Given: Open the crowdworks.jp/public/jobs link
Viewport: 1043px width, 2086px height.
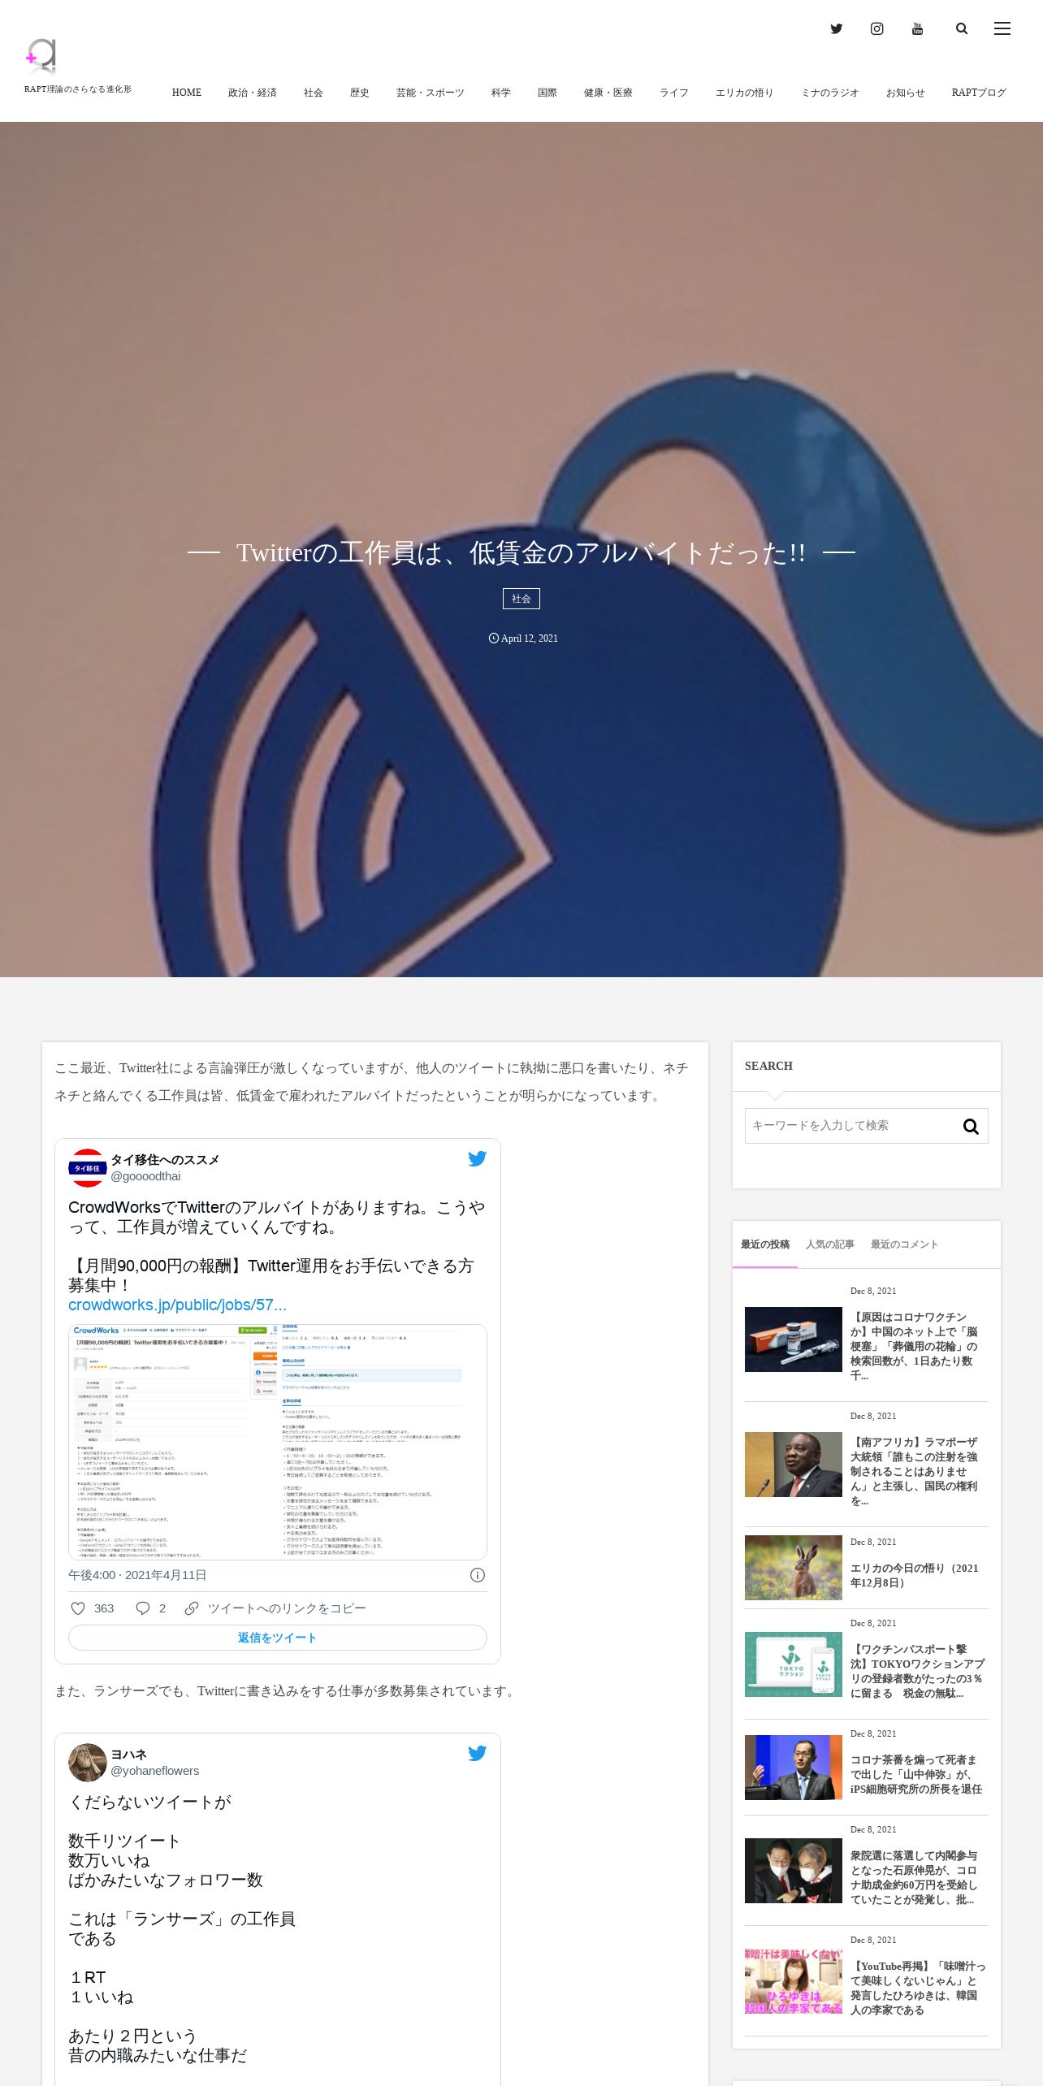Looking at the screenshot, I should pyautogui.click(x=177, y=1305).
